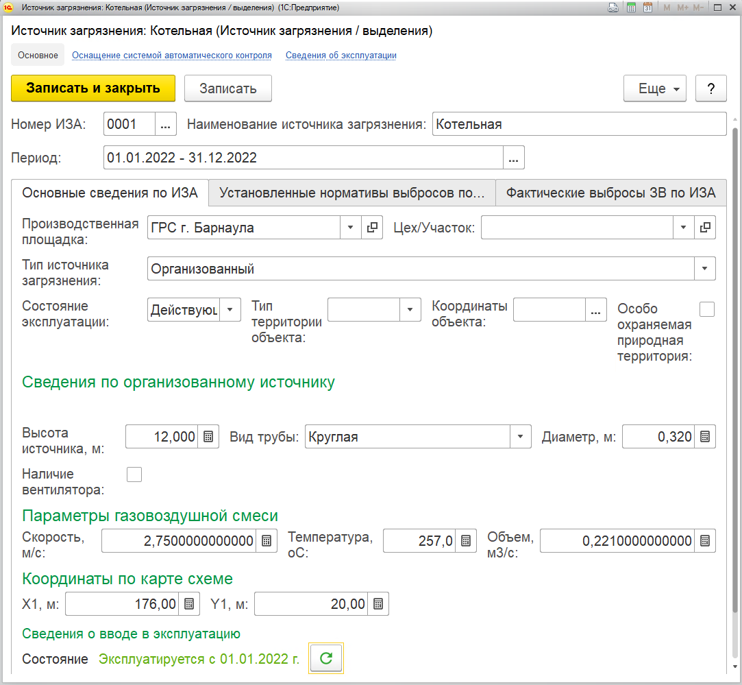Select the Основное navigation item
The width and height of the screenshot is (742, 685).
38,56
